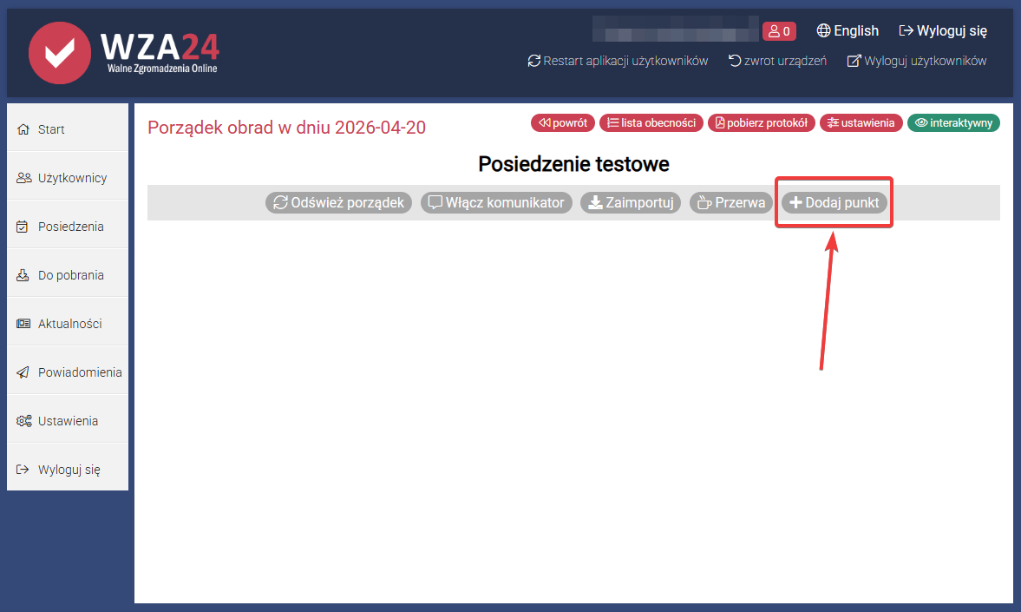Image resolution: width=1021 pixels, height=612 pixels.
Task: Open Ustawienia in left sidebar
Action: point(68,421)
